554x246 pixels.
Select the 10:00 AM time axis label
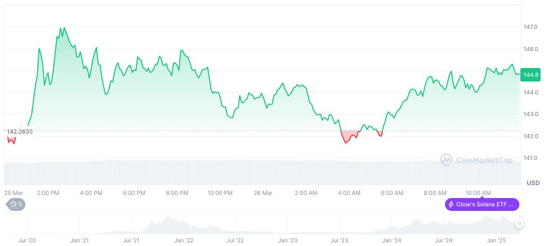(x=478, y=193)
